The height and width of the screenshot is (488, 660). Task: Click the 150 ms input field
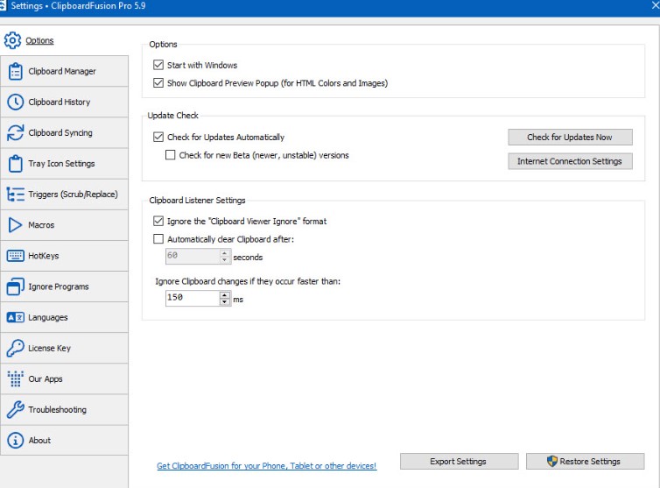(191, 298)
